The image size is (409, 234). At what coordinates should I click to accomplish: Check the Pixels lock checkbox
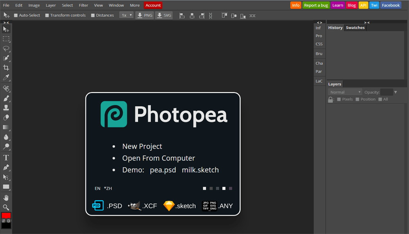(x=339, y=99)
